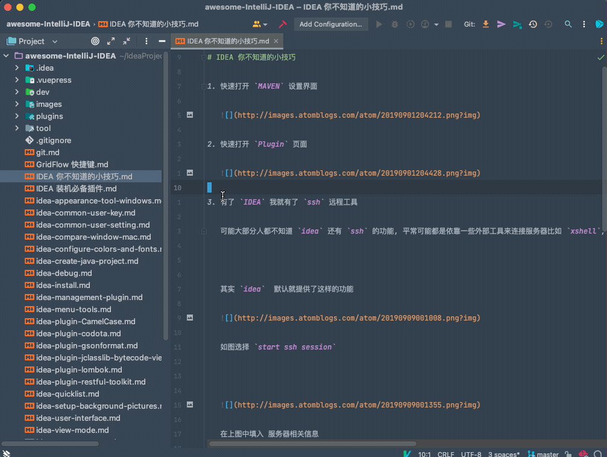607x457 pixels.
Task: Click image gutter icon for 20190909001008.png
Action: [x=190, y=318]
